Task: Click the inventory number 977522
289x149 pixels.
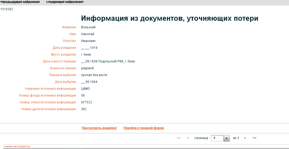Action: point(87,102)
